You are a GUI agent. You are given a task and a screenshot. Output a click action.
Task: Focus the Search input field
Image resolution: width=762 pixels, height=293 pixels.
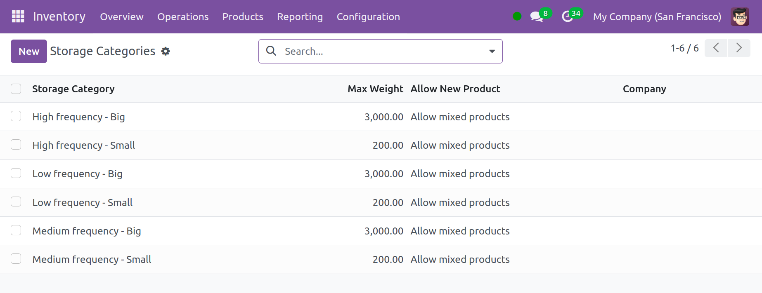point(380,51)
